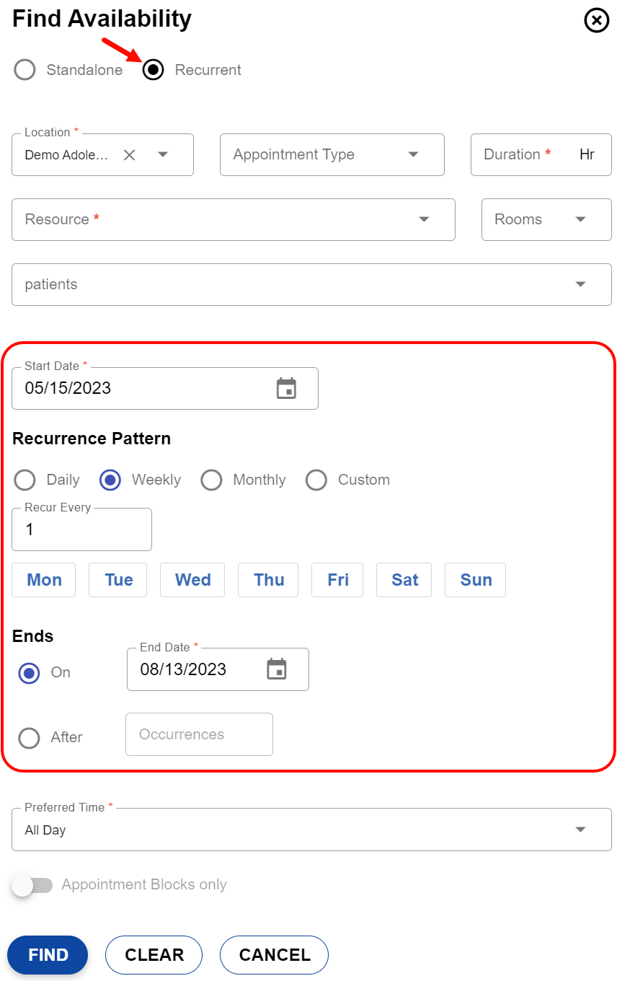The image size is (617, 981).
Task: Click the Occurrences input field
Action: tap(199, 734)
